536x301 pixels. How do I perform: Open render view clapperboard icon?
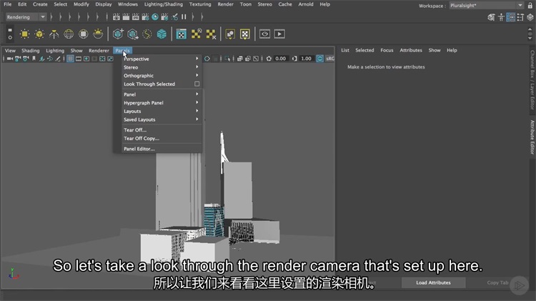point(116,16)
